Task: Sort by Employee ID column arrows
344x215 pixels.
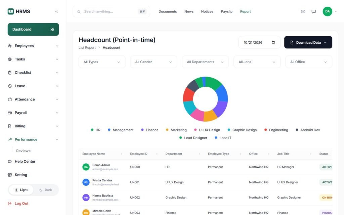Action: (x=157, y=154)
